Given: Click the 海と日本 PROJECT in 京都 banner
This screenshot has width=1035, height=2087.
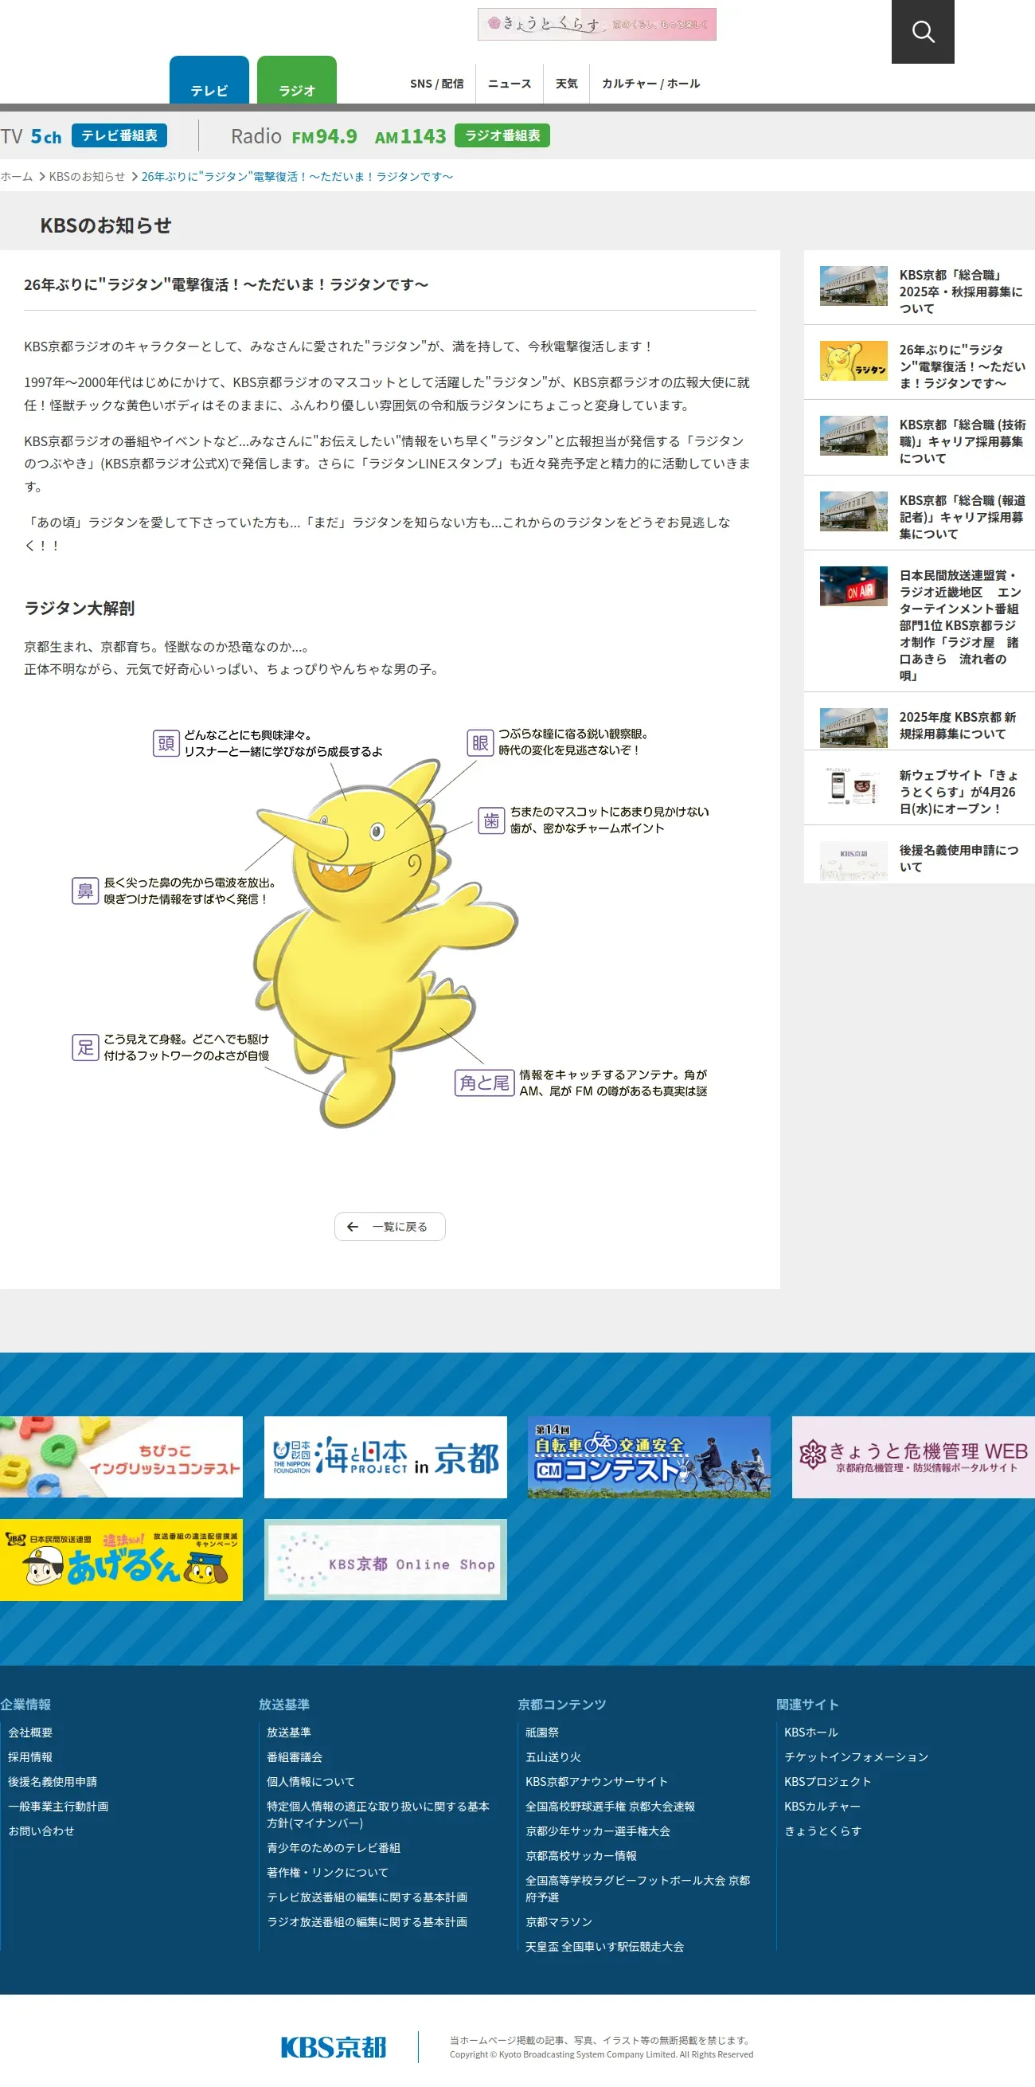Looking at the screenshot, I should pyautogui.click(x=385, y=1457).
